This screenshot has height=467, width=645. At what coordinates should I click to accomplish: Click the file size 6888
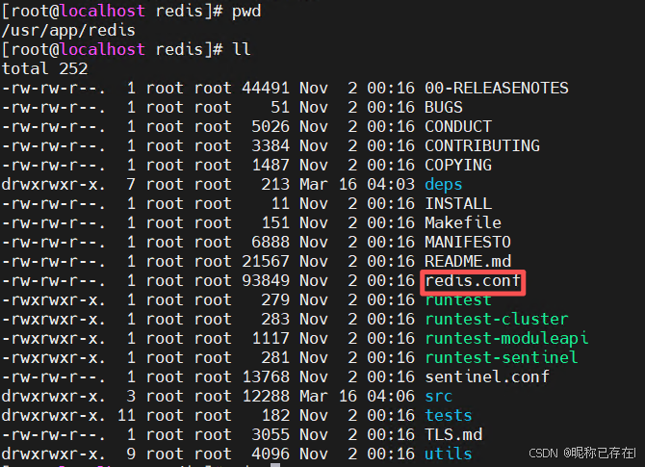click(271, 243)
